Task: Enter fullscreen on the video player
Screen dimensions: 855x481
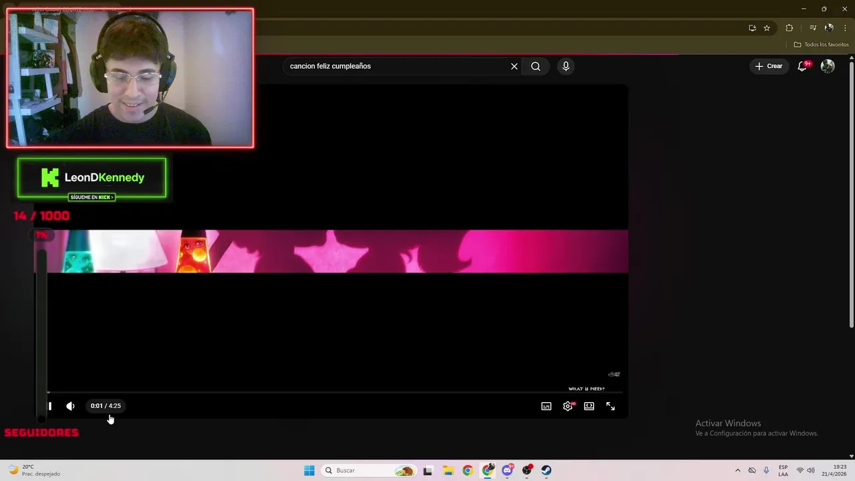Action: (x=611, y=406)
